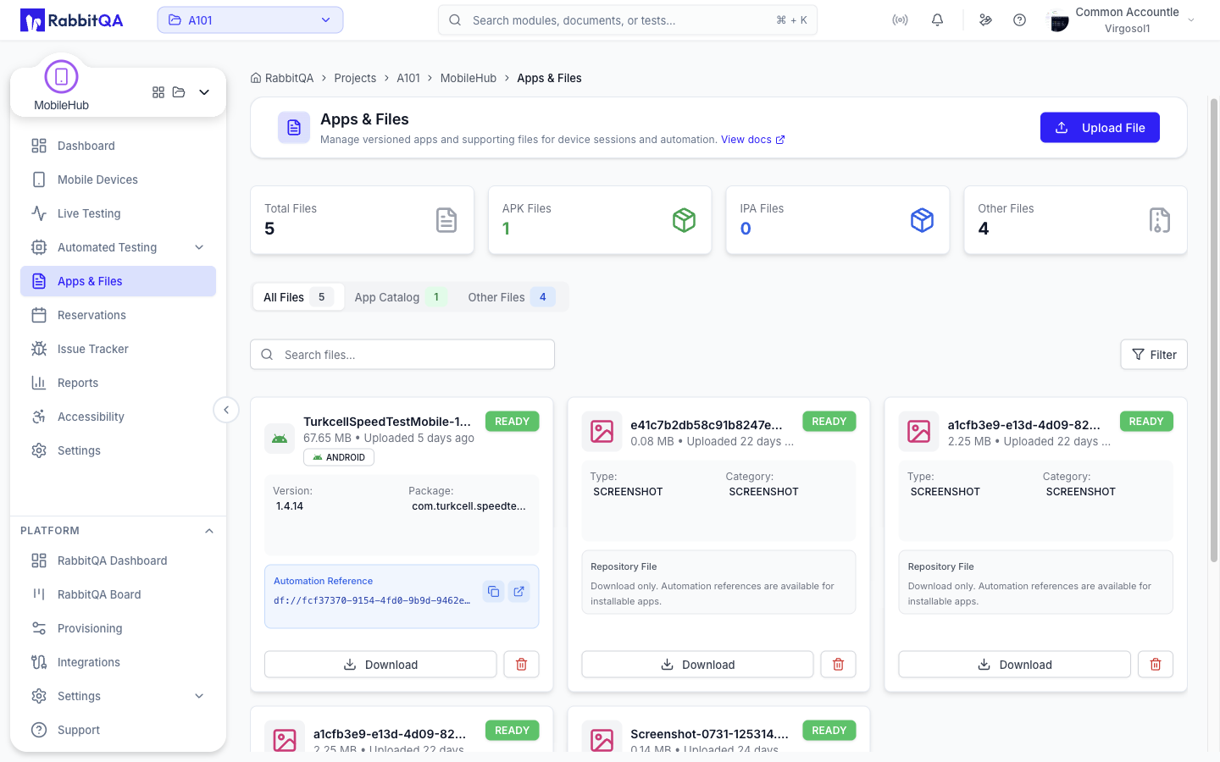This screenshot has width=1220, height=762.
Task: Copy the automation reference URL
Action: pyautogui.click(x=493, y=591)
